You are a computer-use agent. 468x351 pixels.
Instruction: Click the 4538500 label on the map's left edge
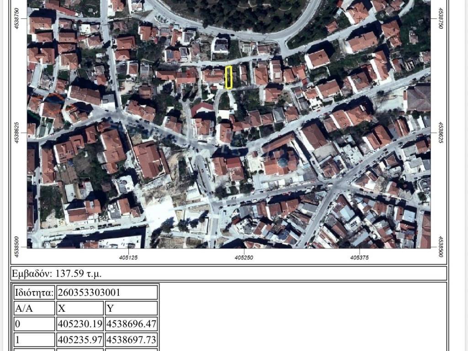point(17,247)
